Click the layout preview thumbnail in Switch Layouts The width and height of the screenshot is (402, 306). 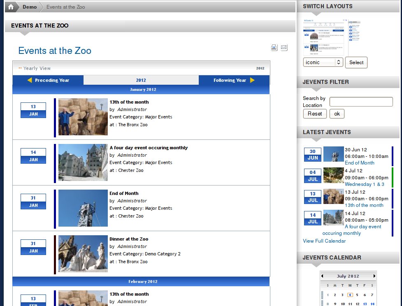332,37
